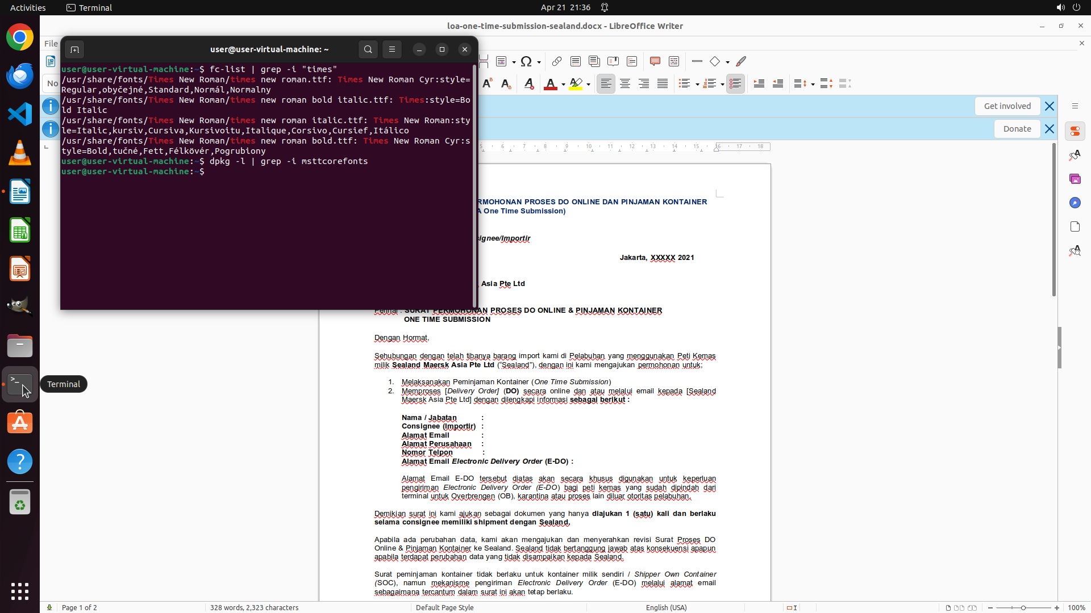Toggle justified paragraph alignment

(663, 84)
